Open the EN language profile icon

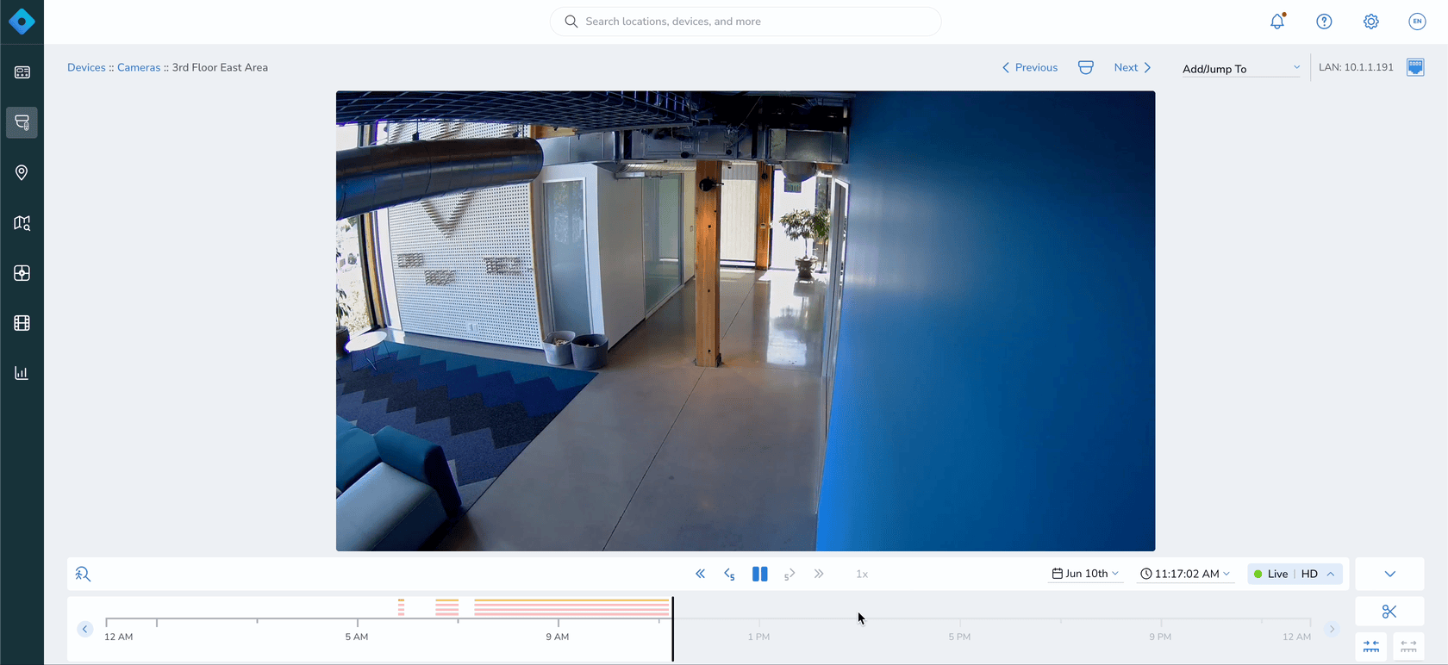tap(1417, 22)
